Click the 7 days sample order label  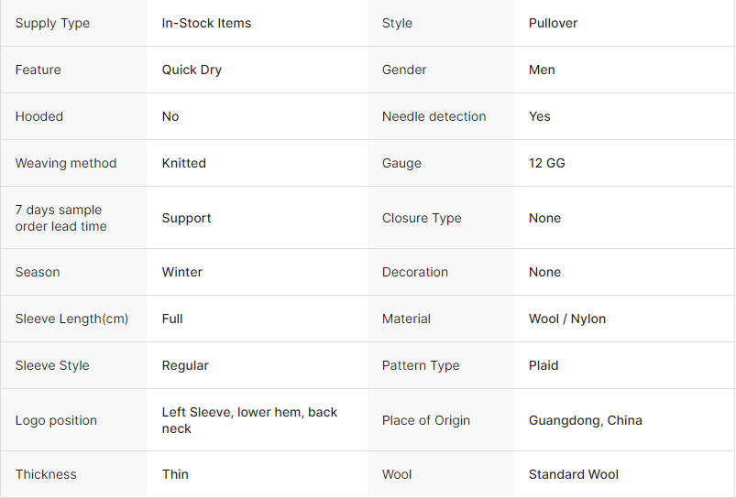click(60, 218)
